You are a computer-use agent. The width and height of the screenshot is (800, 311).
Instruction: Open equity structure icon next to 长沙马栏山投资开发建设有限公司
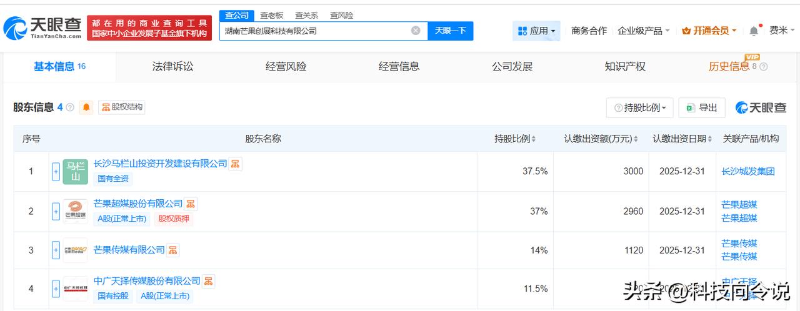(x=235, y=164)
